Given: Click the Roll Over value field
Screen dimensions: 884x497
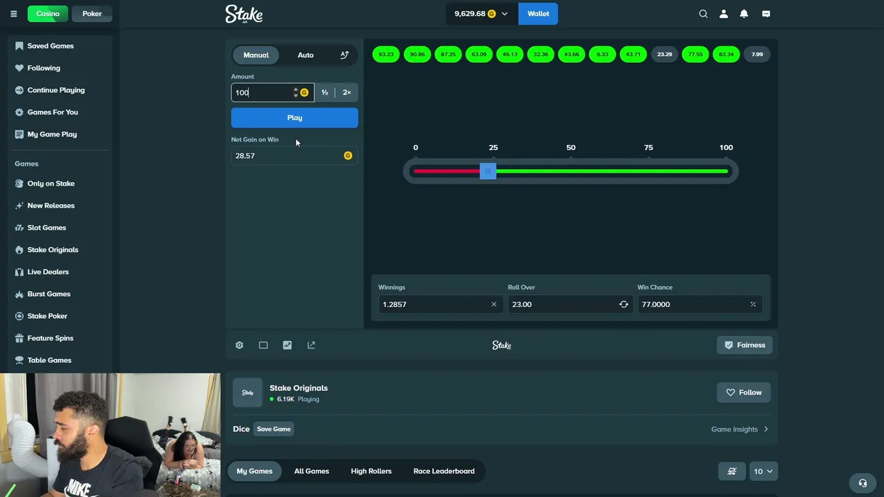Looking at the screenshot, I should pos(570,304).
